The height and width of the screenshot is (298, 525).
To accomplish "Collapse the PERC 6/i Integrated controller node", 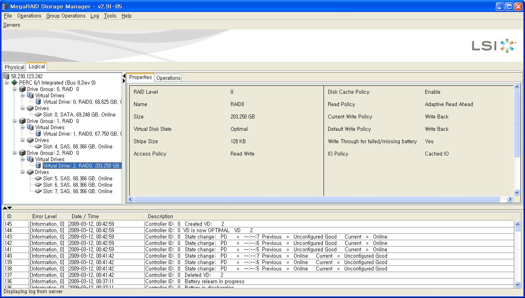I will (x=7, y=83).
